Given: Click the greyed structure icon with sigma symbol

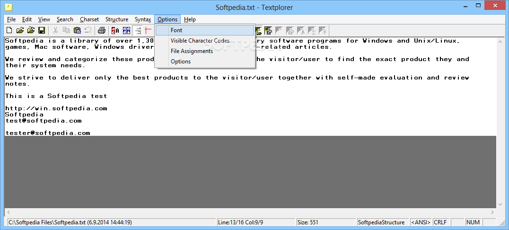Looking at the screenshot, I should [x=312, y=31].
